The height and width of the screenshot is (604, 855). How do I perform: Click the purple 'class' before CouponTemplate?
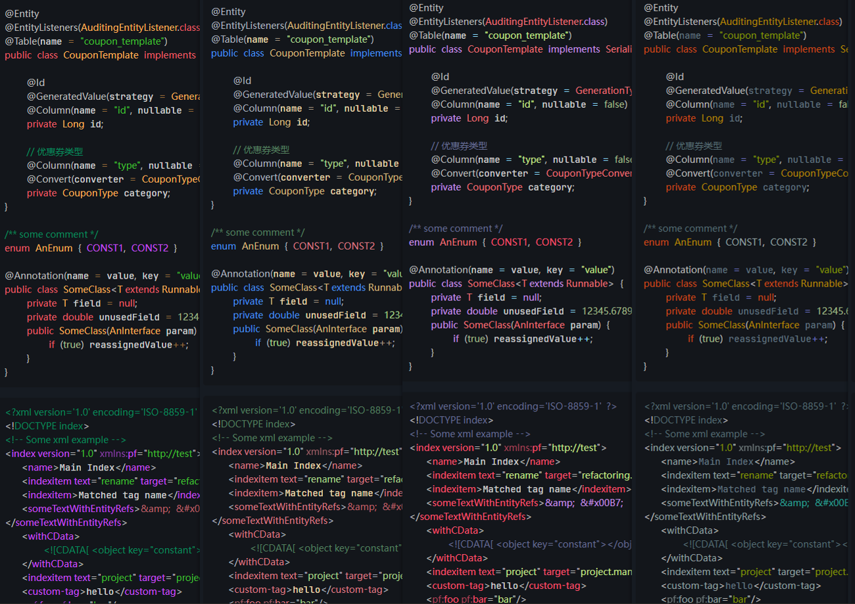pyautogui.click(x=451, y=49)
